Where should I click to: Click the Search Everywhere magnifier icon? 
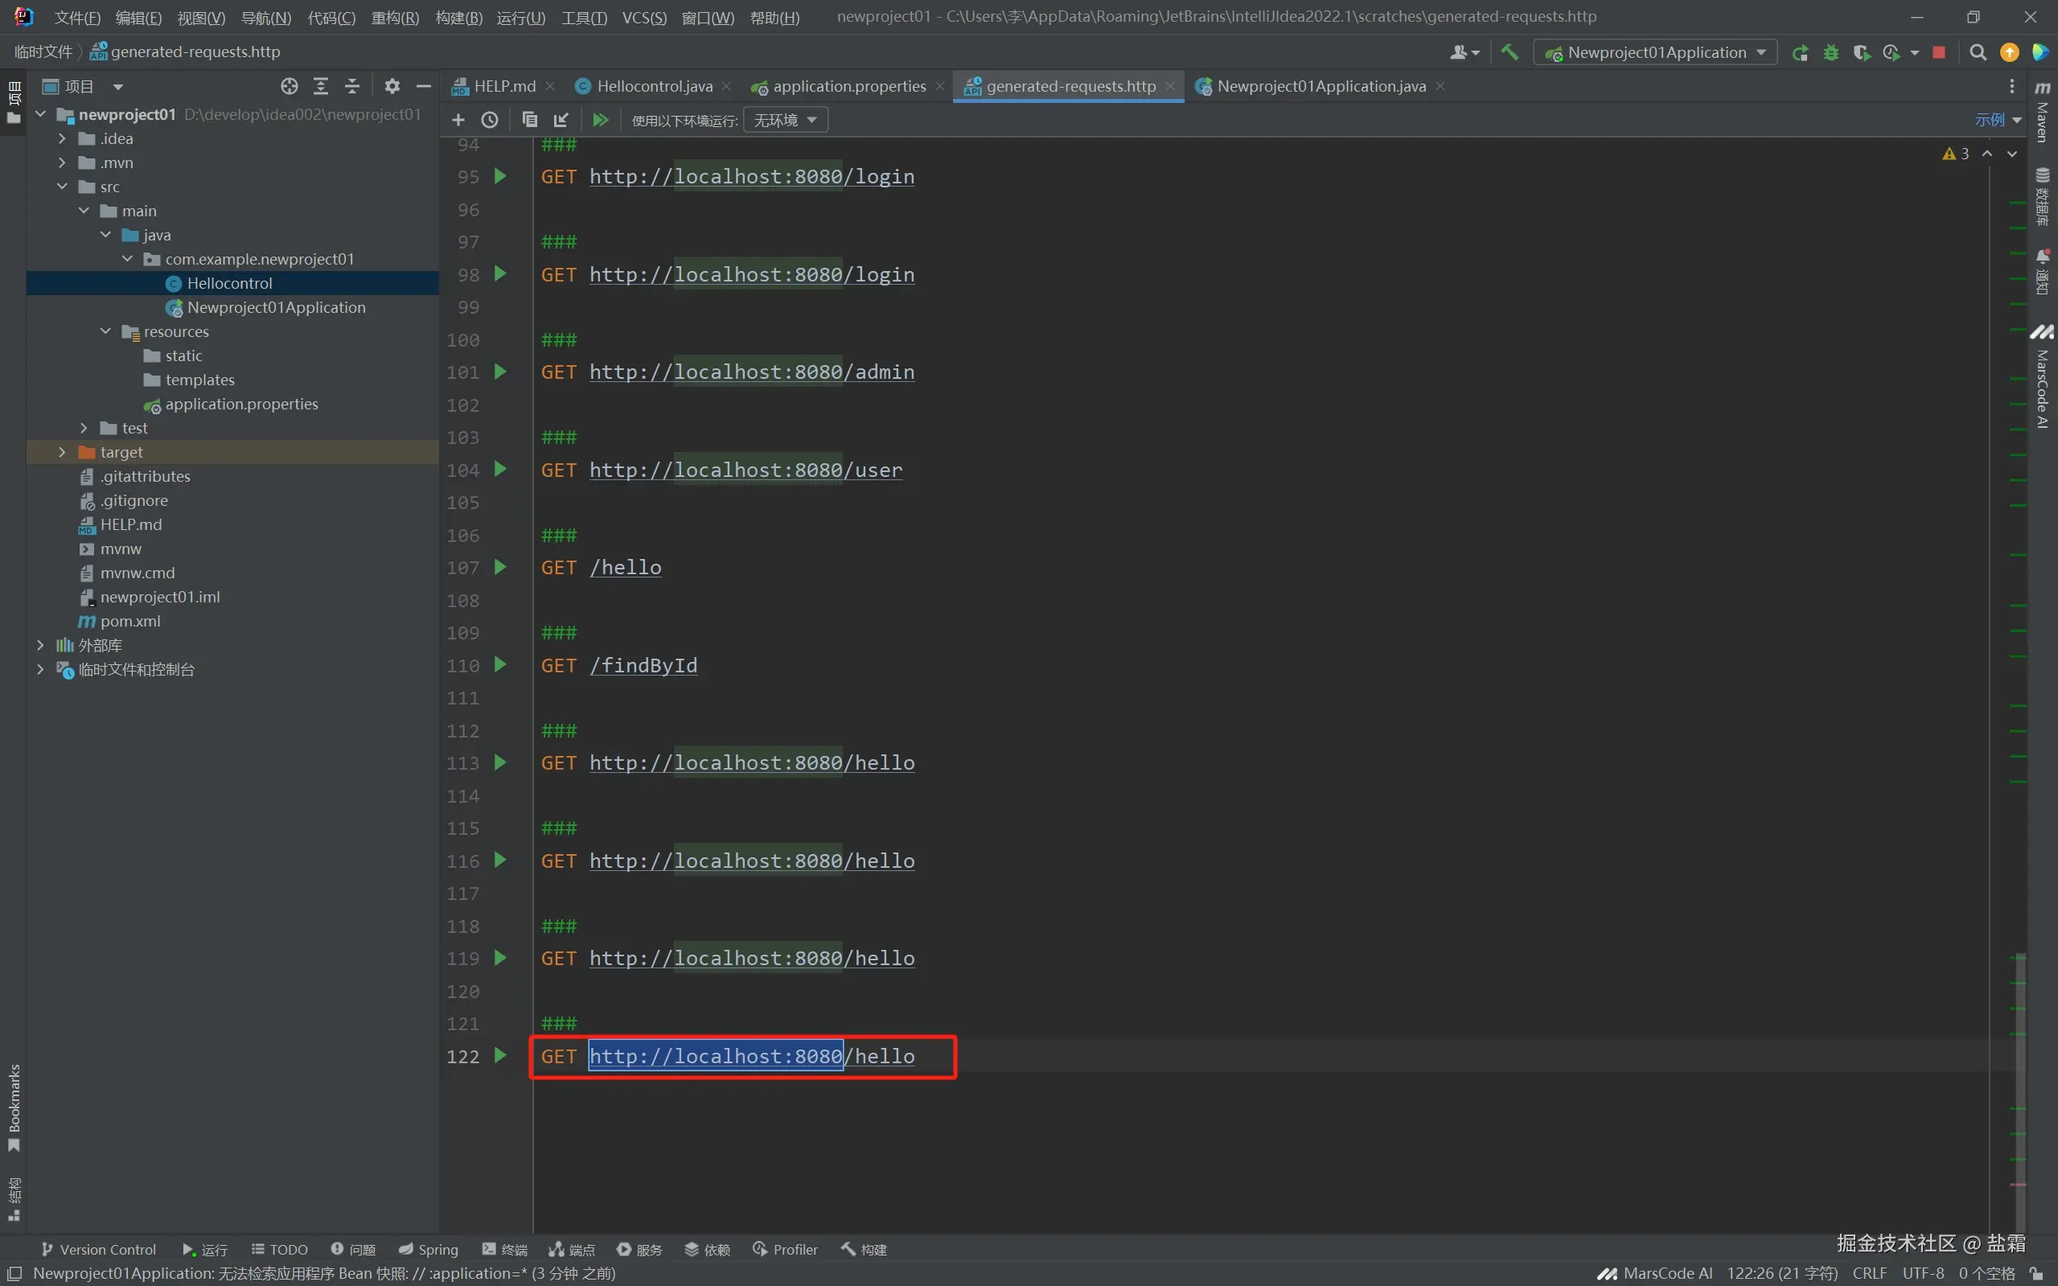click(1978, 53)
